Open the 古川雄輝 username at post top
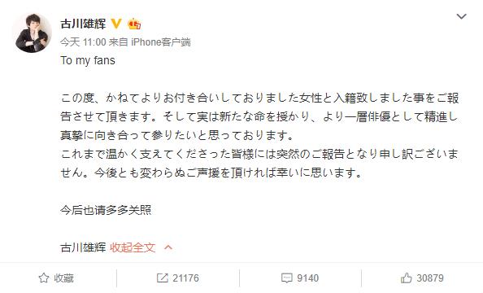The height and width of the screenshot is (293, 483). (x=83, y=24)
